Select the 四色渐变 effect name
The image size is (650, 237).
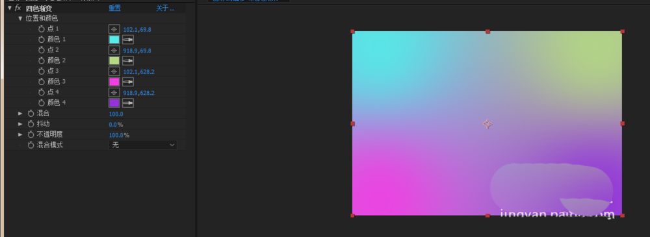click(39, 8)
